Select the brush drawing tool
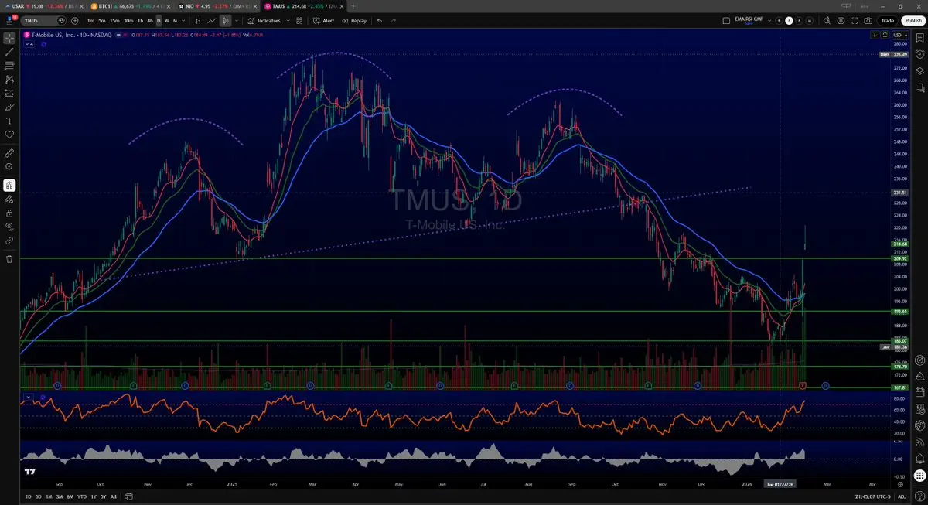 pos(9,107)
